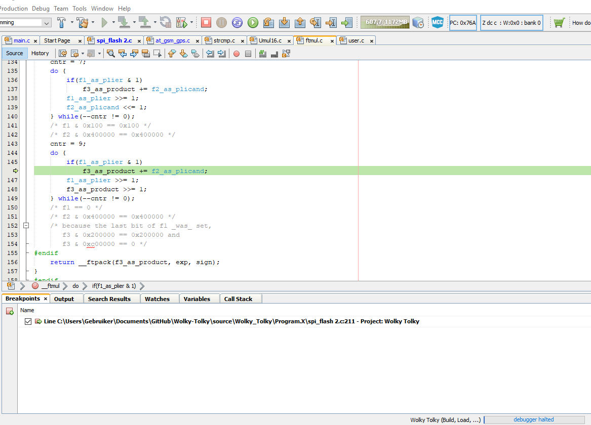Open the Run Project dropdown arrow
This screenshot has height=425, width=591.
[113, 23]
